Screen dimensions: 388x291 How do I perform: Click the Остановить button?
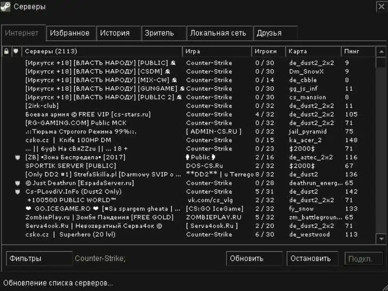click(312, 259)
